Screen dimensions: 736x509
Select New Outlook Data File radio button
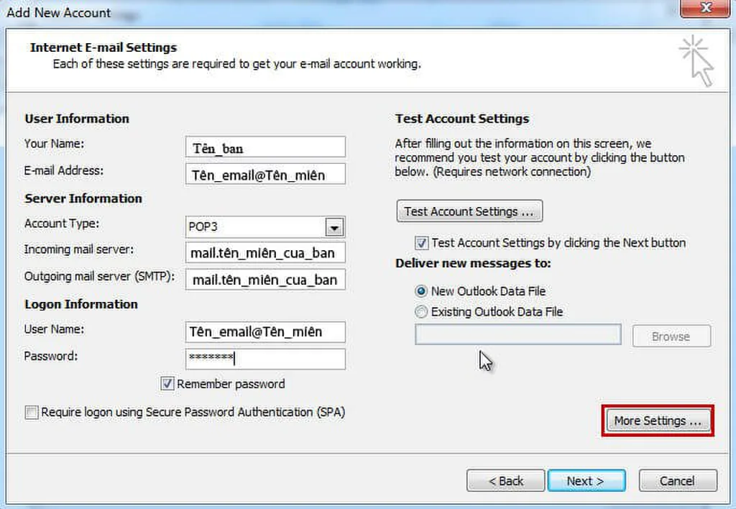coord(421,291)
